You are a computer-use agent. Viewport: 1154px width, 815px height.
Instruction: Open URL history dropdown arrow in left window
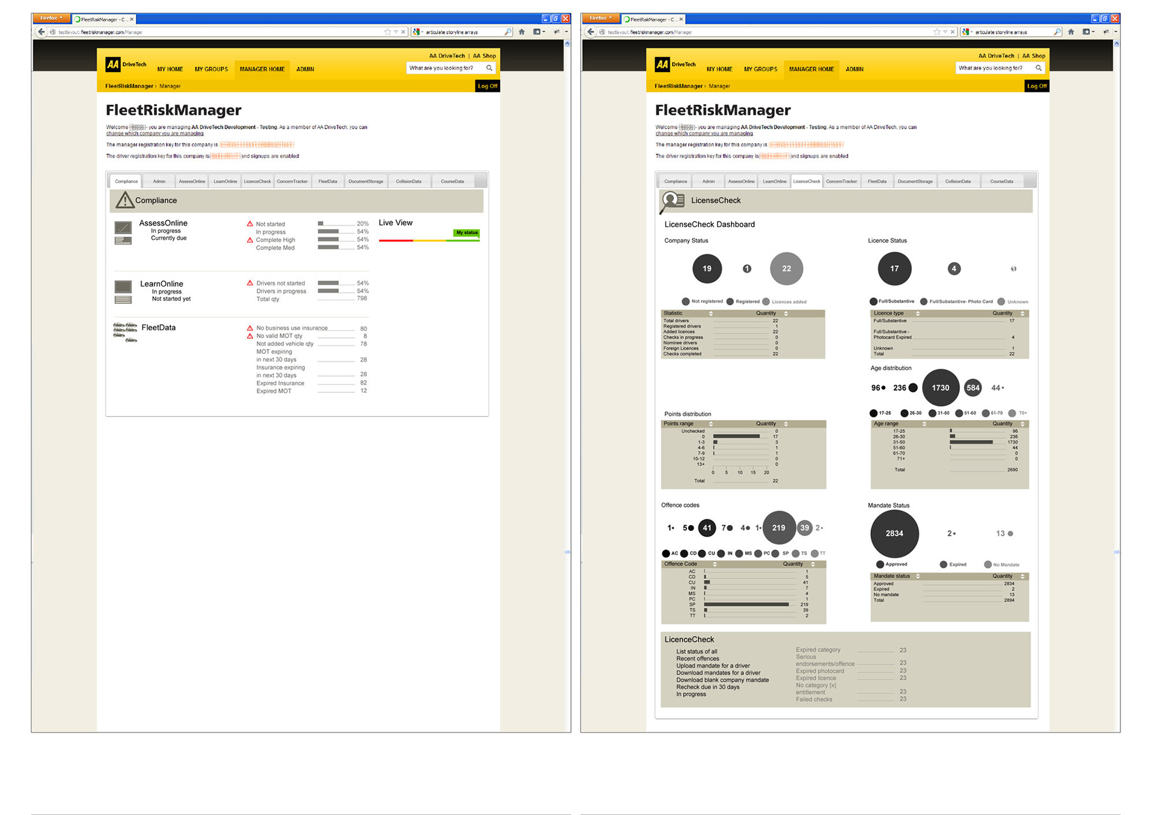coord(395,32)
